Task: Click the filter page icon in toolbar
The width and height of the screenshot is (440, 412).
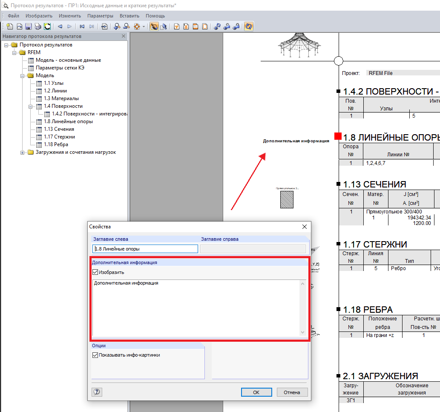Action: (176, 26)
